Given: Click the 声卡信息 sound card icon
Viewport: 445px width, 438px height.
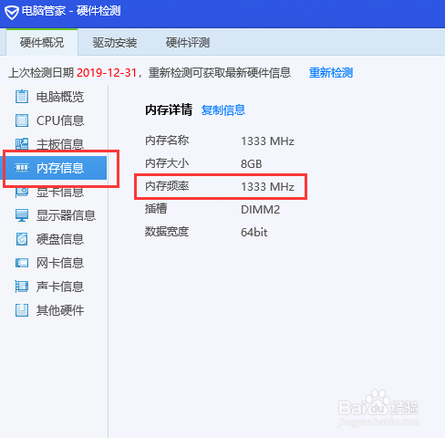Looking at the screenshot, I should coord(22,287).
